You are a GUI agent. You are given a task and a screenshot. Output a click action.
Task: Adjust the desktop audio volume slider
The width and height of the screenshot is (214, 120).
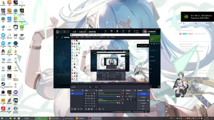(108, 103)
